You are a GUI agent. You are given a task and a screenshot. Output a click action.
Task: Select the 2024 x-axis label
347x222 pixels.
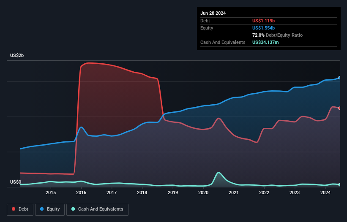click(325, 192)
